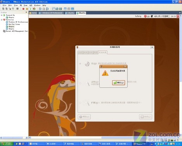Click the horizontal scrollbar beneath the VM display
This screenshot has width=182, height=146.
(104, 137)
